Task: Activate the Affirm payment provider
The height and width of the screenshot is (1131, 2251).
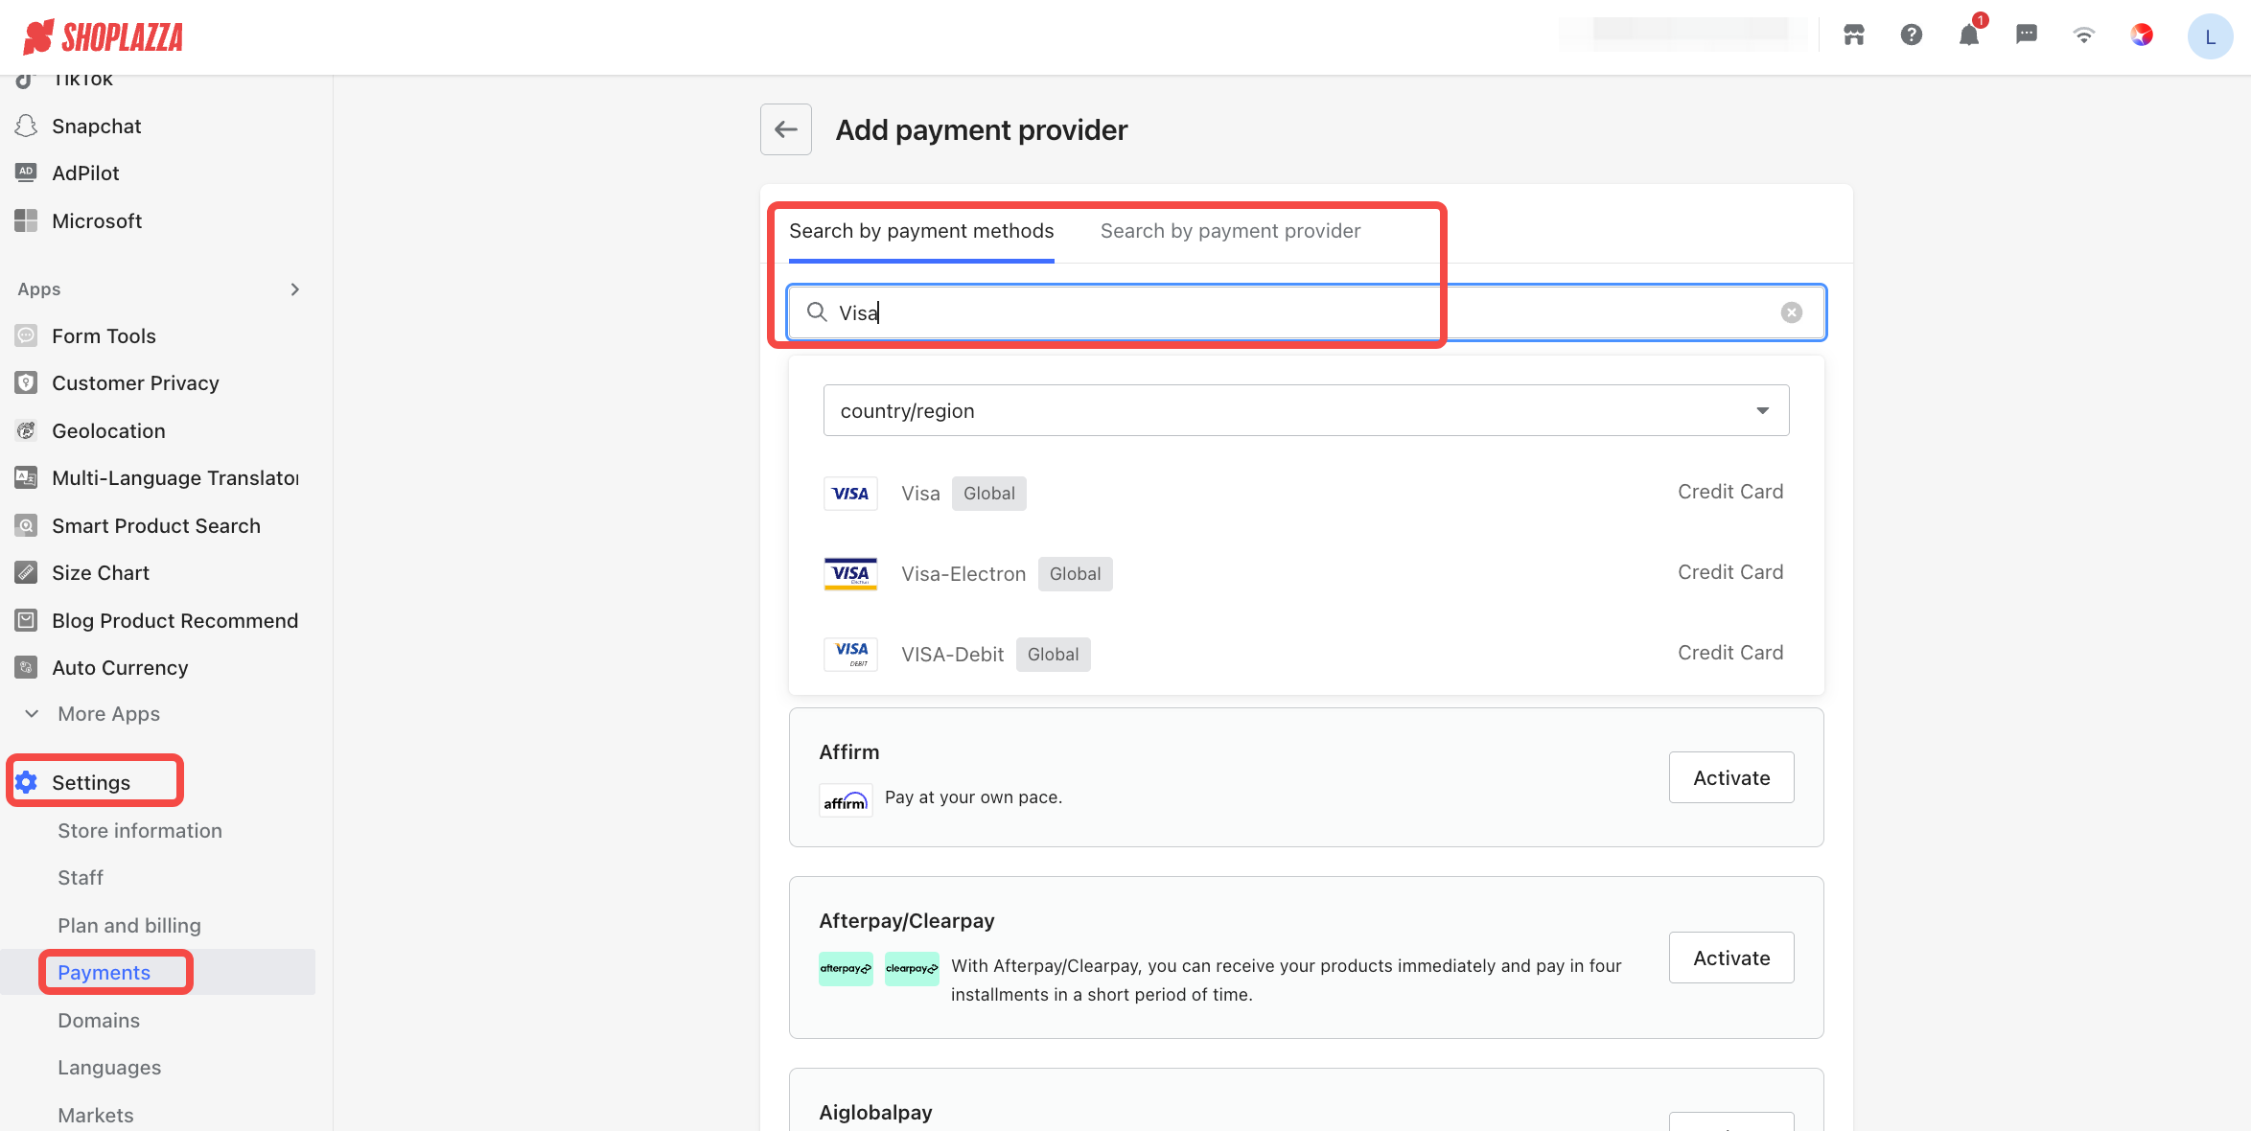Action: pos(1731,777)
